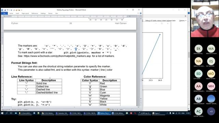The width and height of the screenshot is (219, 123).
Task: Open the Windows Start menu
Action: pyautogui.click(x=2, y=113)
